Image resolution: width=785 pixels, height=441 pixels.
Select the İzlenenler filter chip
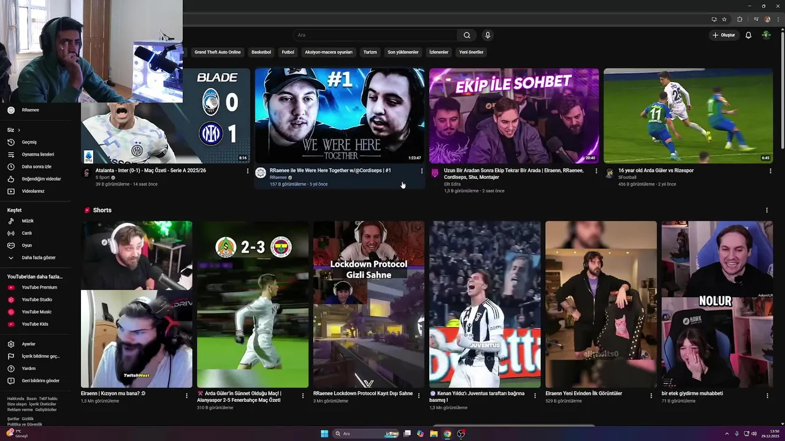438,52
